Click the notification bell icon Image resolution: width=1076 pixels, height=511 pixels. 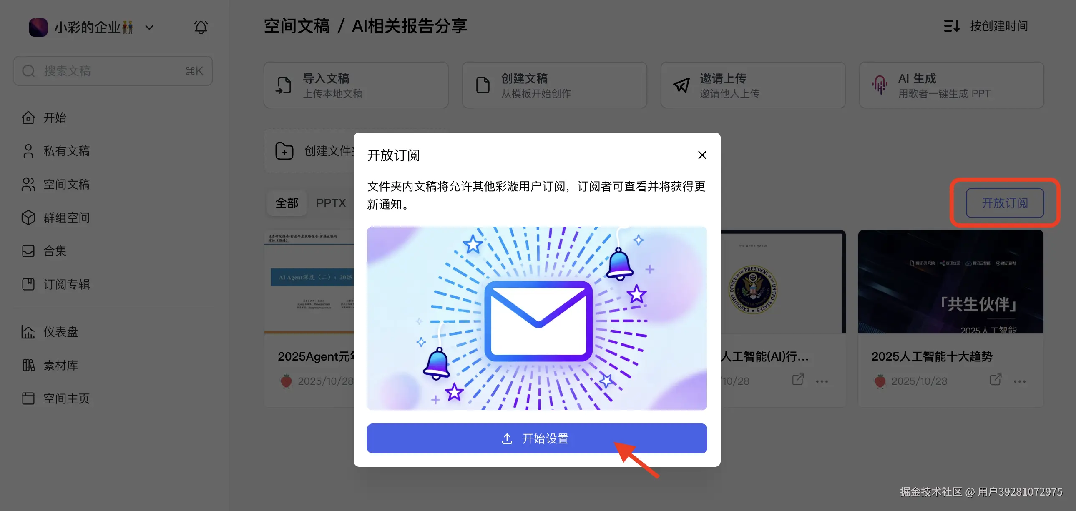[x=201, y=27]
